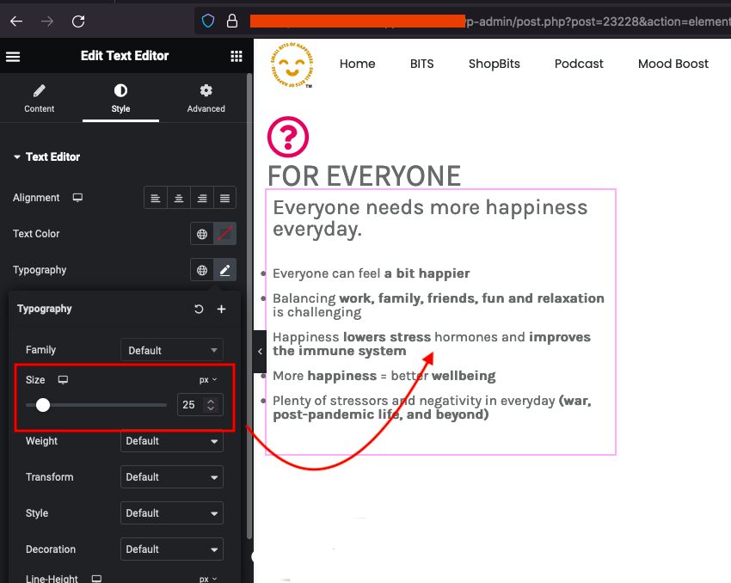Set text alignment to justified
Image resolution: width=731 pixels, height=583 pixels.
coord(224,198)
